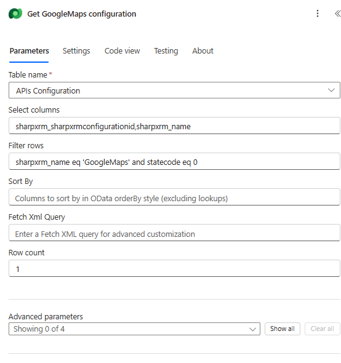Expand the Advanced parameters dropdown
The image size is (341, 363).
134,329
